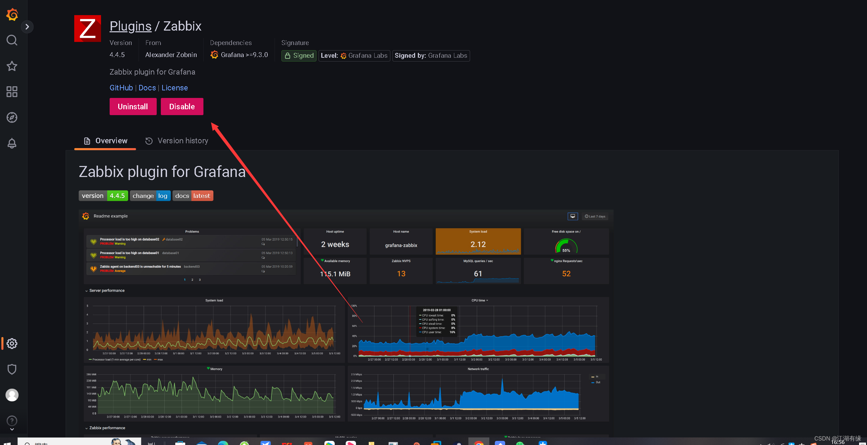Open the user profile avatar
The image size is (867, 445).
12,395
